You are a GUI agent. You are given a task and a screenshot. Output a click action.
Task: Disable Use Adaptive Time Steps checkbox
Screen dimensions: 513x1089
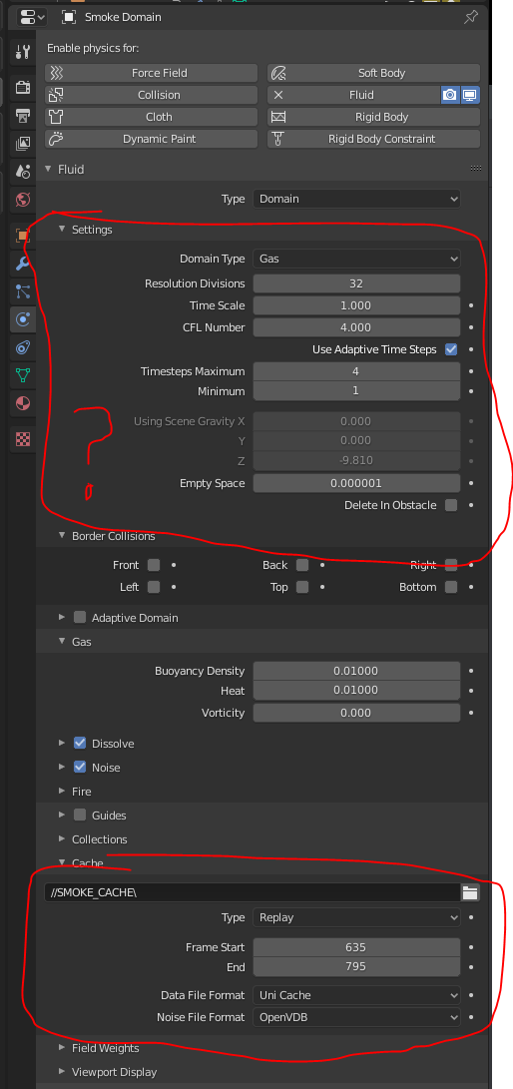[x=451, y=349]
